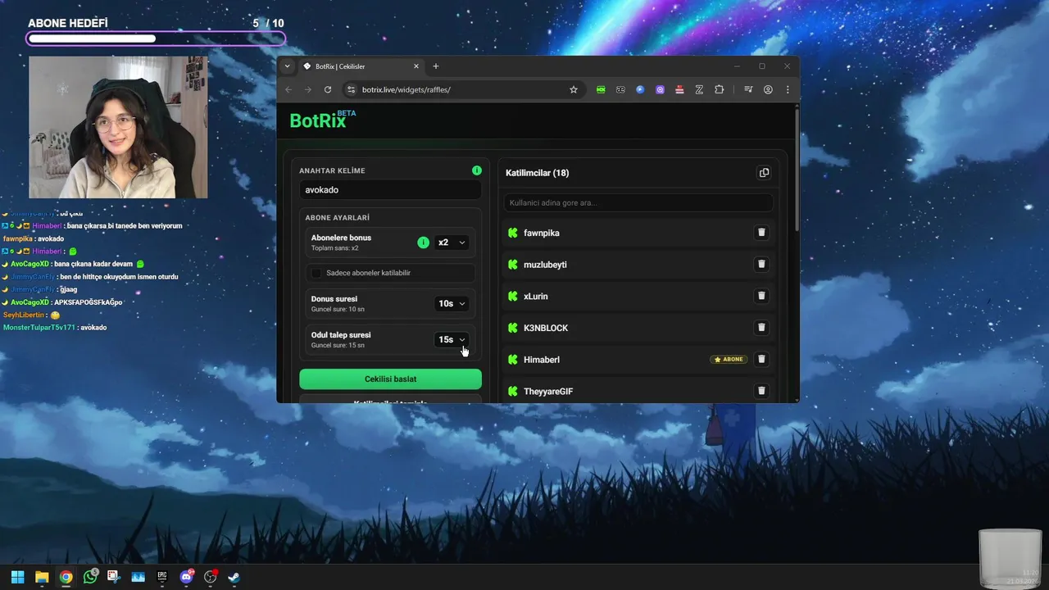Click the Z extension icon in Chrome toolbar
1049x590 pixels.
click(699, 89)
